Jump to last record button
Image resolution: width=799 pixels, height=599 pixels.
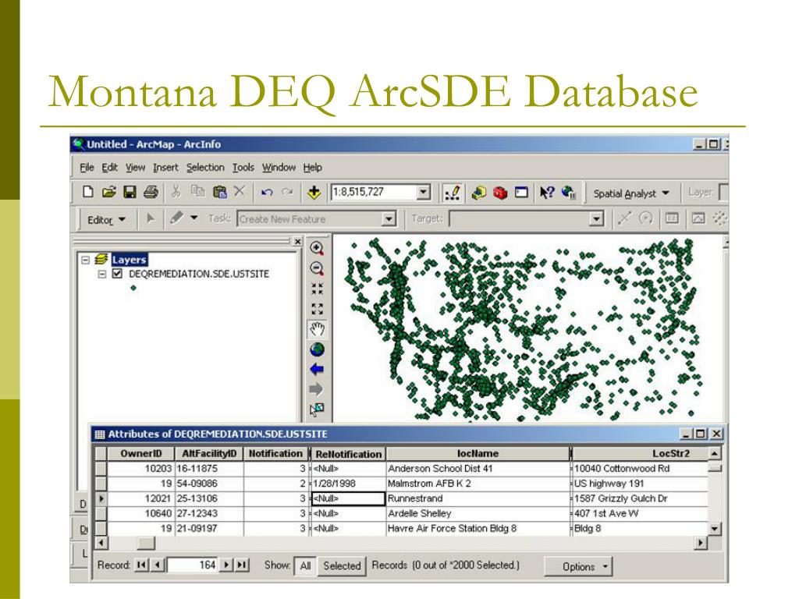pos(242,565)
